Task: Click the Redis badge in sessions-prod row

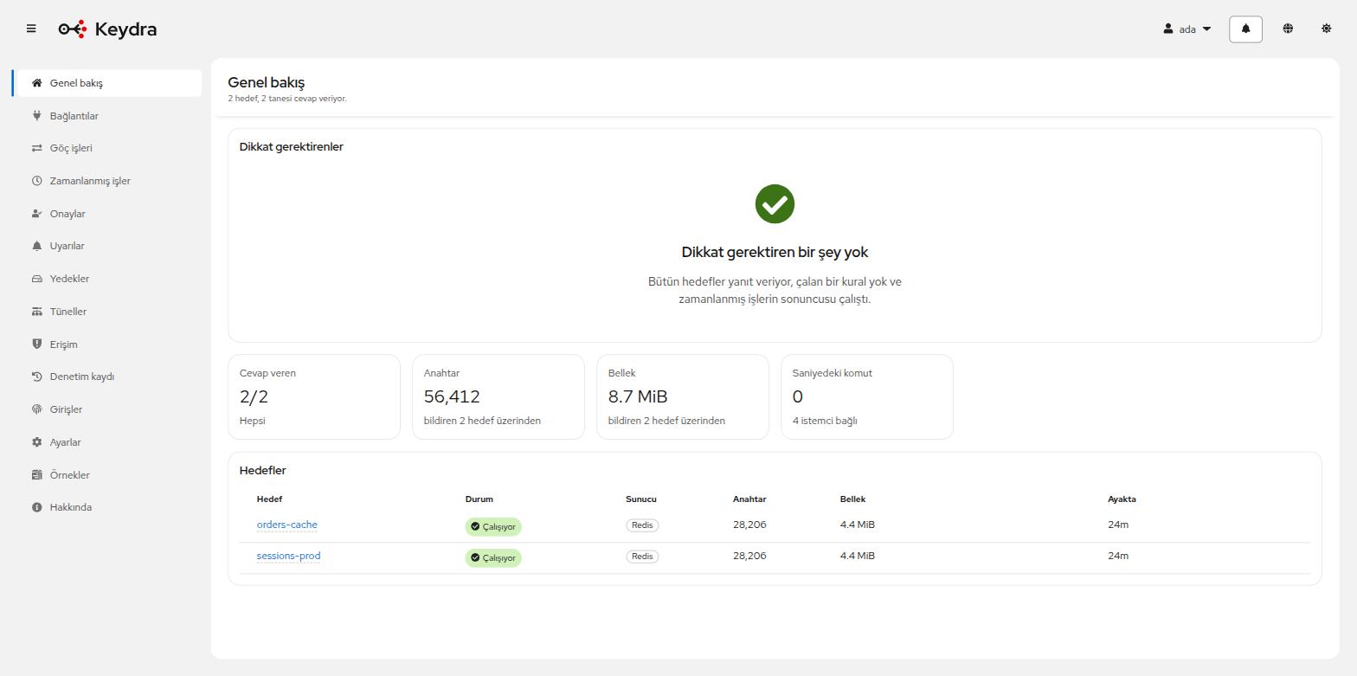Action: click(642, 557)
